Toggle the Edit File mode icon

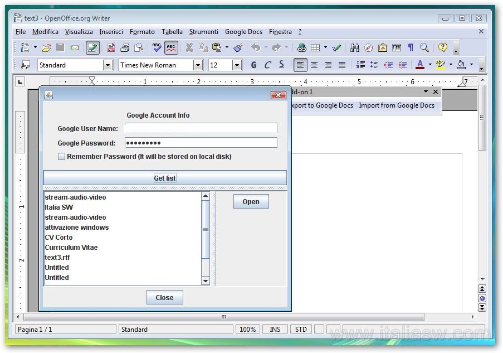[x=92, y=48]
